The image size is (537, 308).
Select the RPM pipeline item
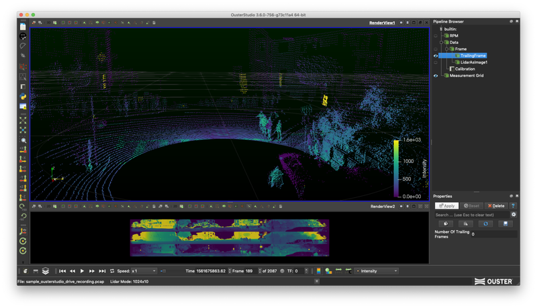[x=454, y=36]
